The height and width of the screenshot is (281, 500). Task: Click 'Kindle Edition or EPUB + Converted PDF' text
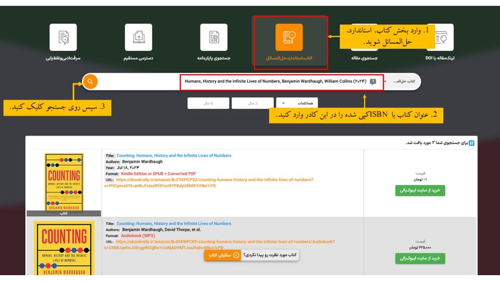[159, 174]
